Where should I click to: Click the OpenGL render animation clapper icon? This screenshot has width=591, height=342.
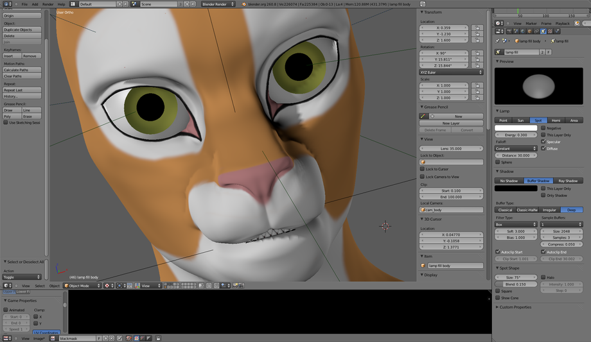click(x=241, y=286)
